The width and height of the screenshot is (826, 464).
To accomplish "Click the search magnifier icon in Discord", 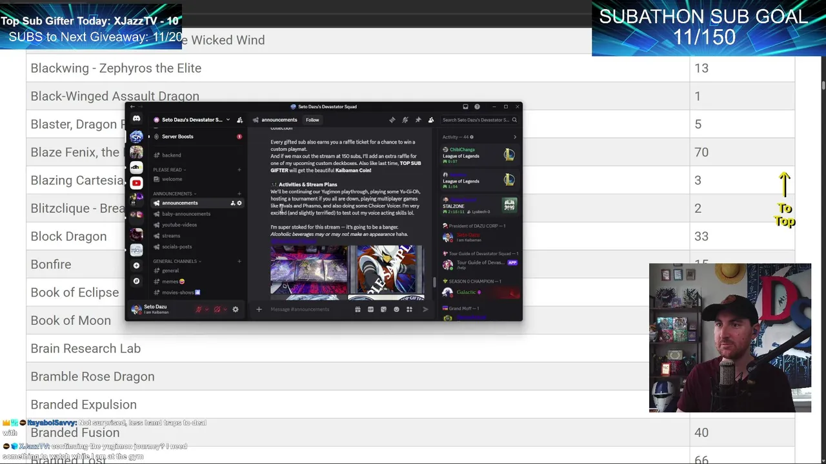I will [x=514, y=120].
